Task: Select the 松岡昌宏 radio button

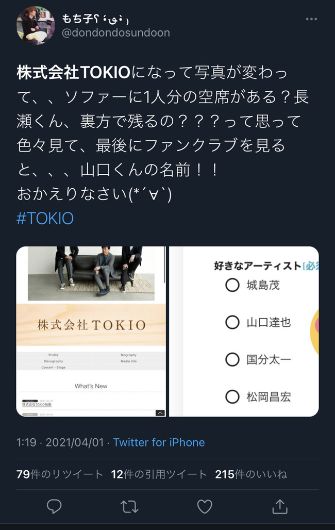Action: 232,396
